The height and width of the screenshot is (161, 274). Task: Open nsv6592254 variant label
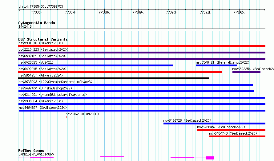point(253,69)
